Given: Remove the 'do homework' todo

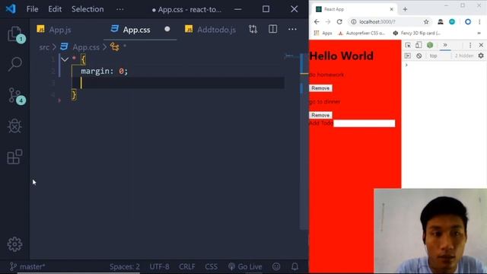Looking at the screenshot, I should pyautogui.click(x=320, y=88).
